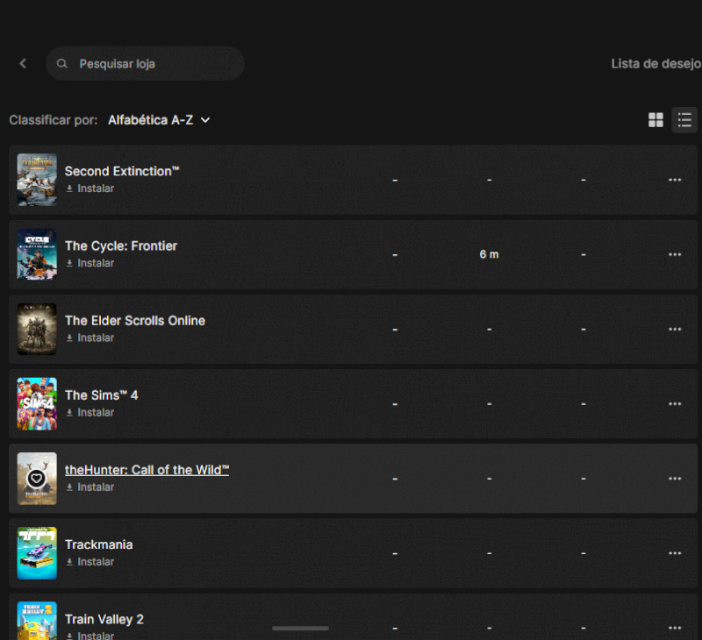Screen dimensions: 702x640
Task: Focus the Pesquisar loja search field
Action: pyautogui.click(x=145, y=63)
